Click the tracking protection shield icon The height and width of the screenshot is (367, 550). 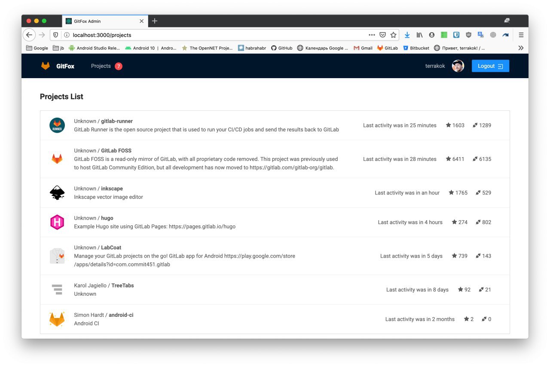pos(56,35)
